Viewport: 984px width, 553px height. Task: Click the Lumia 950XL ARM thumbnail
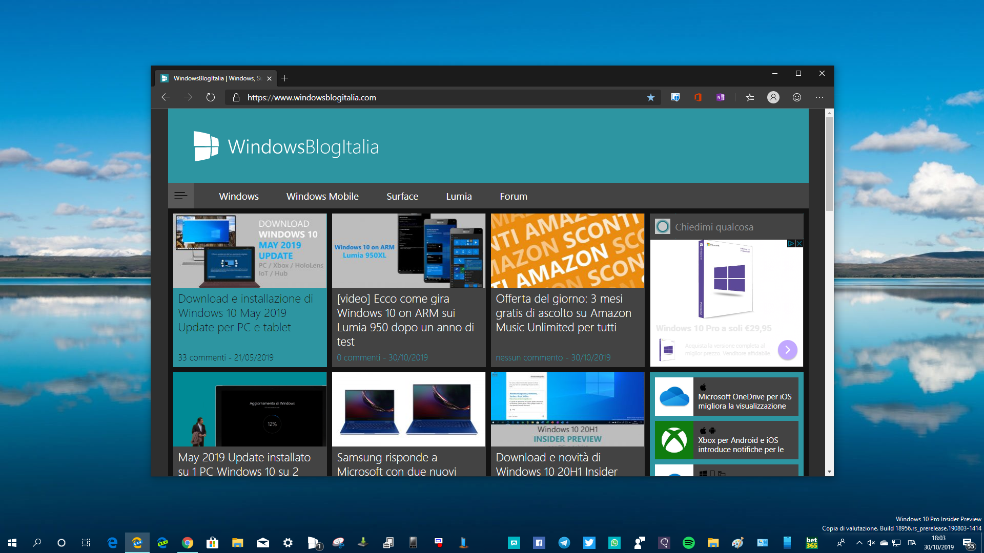coord(408,250)
